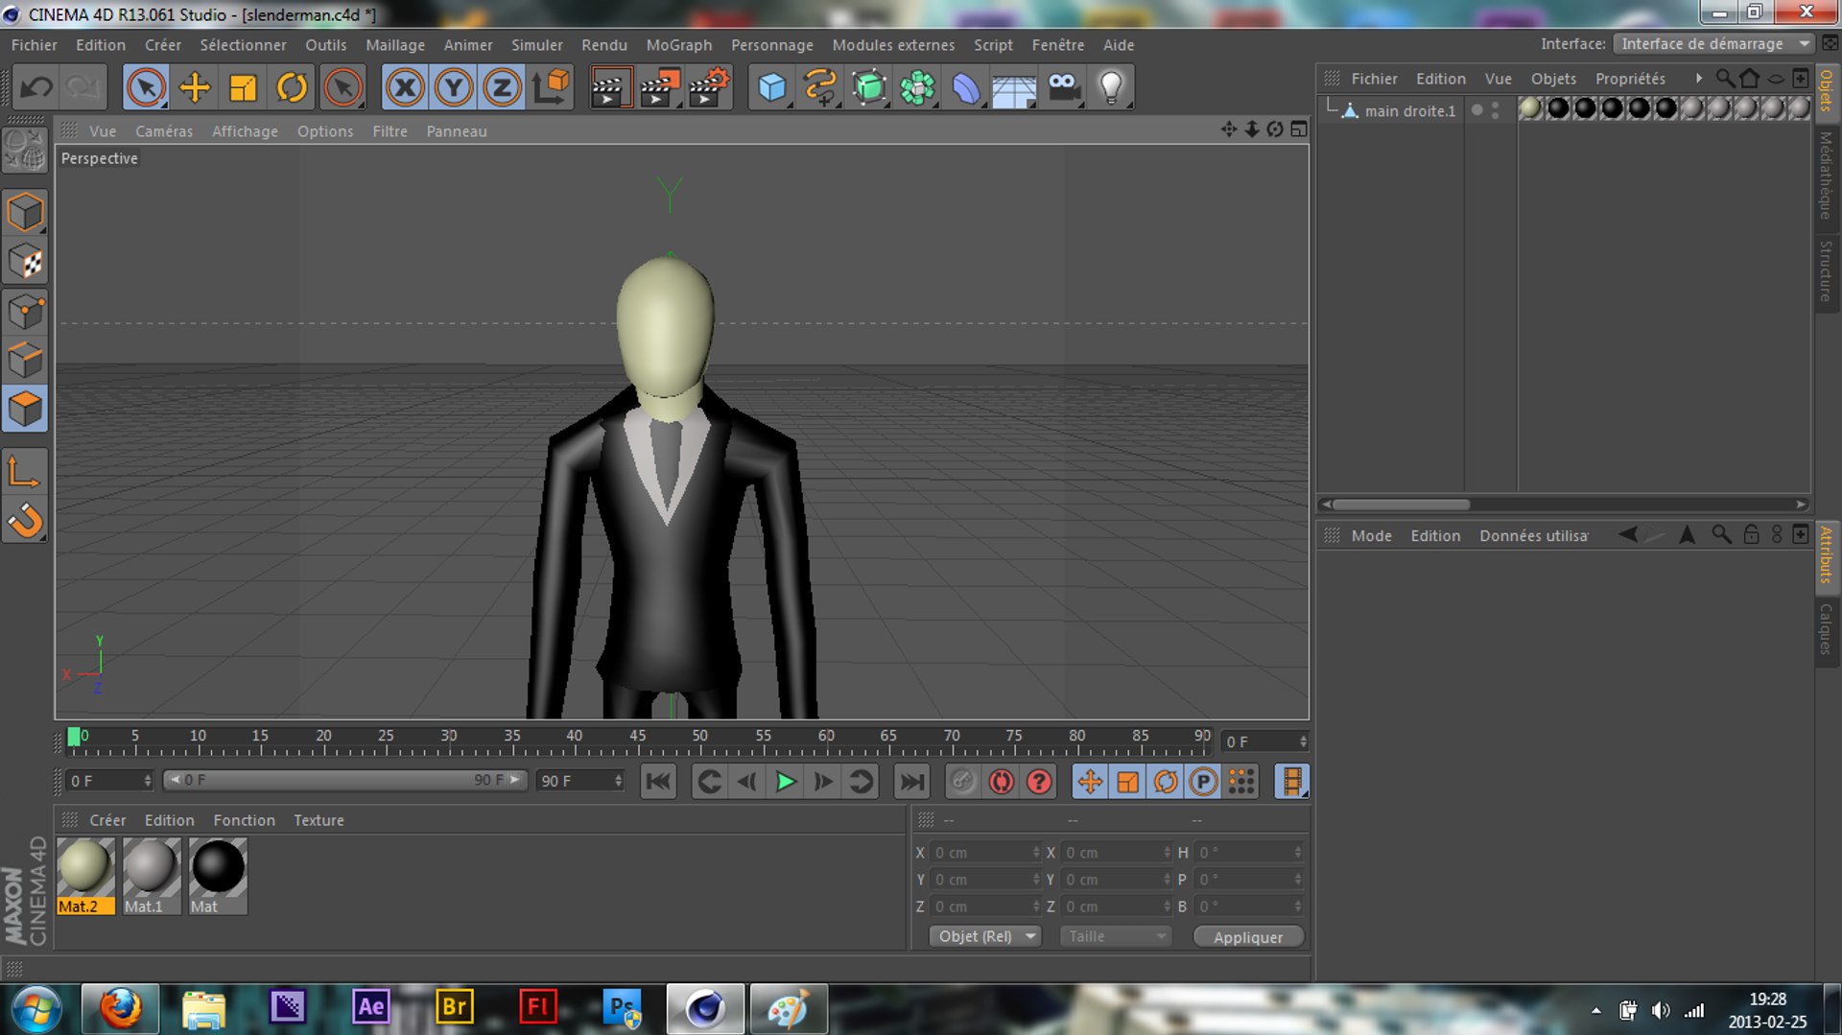
Task: Open the viewport Caméras menu
Action: point(164,131)
